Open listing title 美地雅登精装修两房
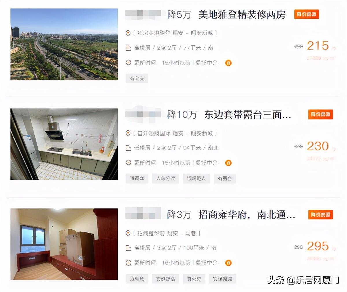This screenshot has width=347, height=292. [x=242, y=15]
